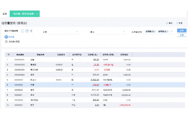Open the underlined -178.00 quantity link
The width and height of the screenshot is (188, 119).
coord(96,85)
